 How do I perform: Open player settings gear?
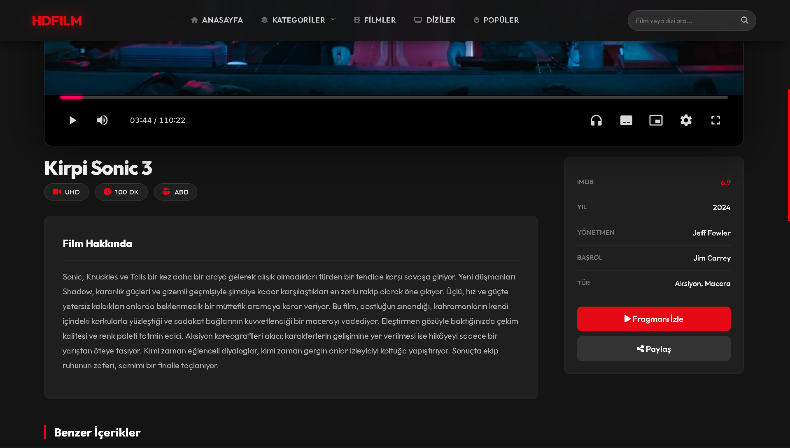(686, 120)
